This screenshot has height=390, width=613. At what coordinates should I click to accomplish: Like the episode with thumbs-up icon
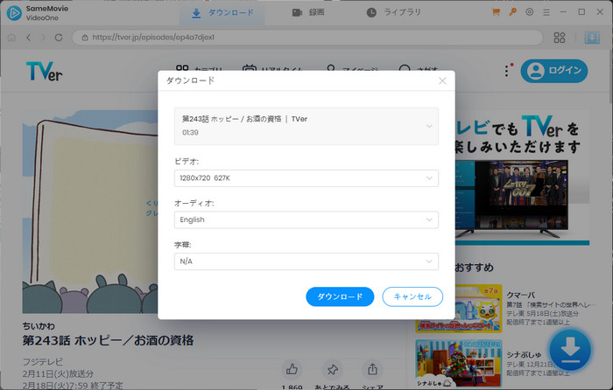[292, 369]
